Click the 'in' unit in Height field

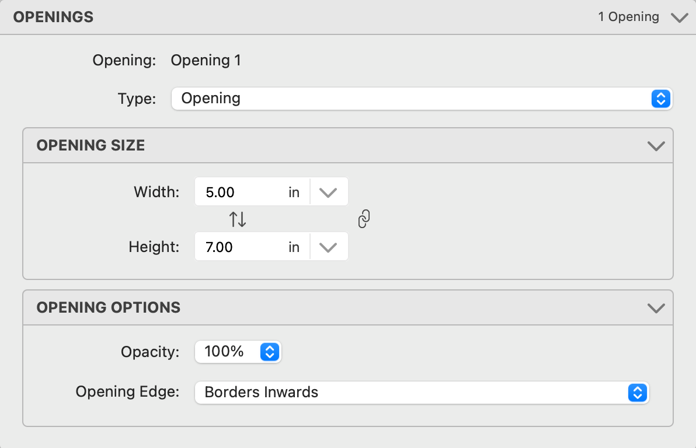(x=294, y=247)
